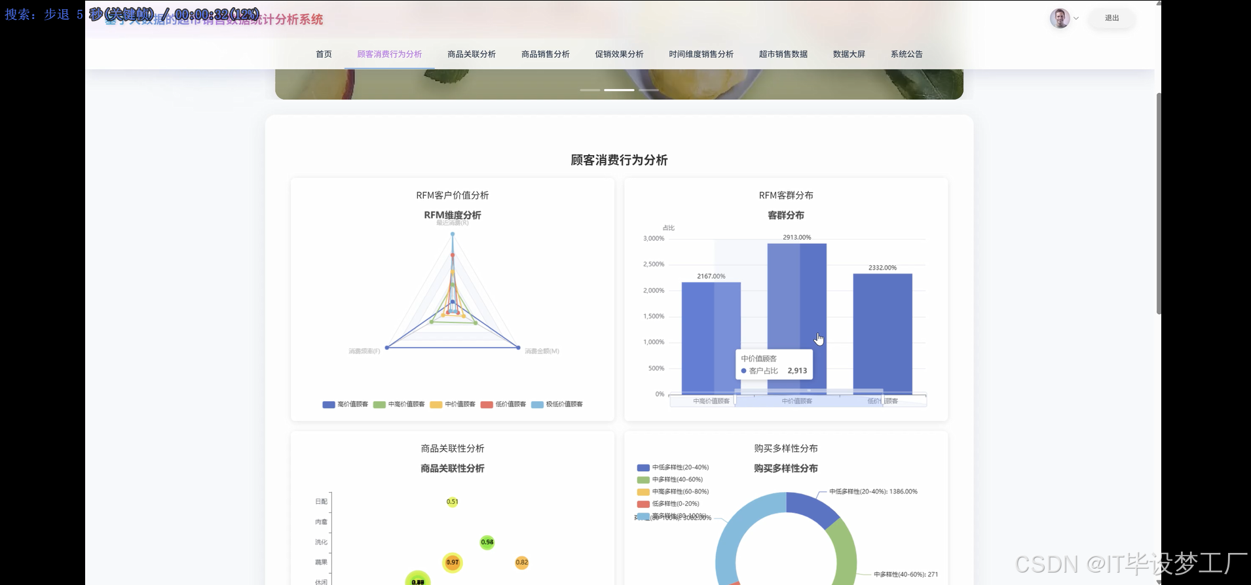
Task: Click the 2332.00% 低价值顾客 bar
Action: (882, 334)
